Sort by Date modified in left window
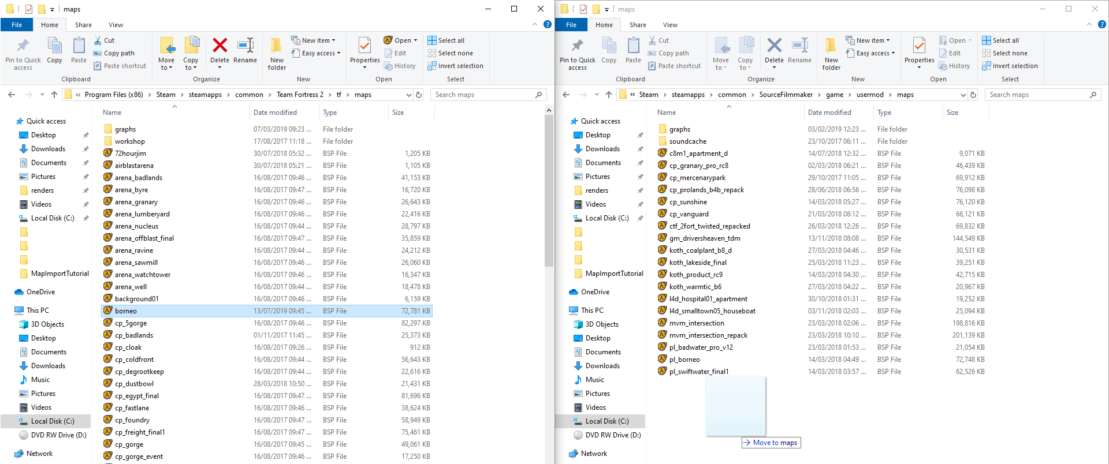The height and width of the screenshot is (464, 1109). [284, 113]
